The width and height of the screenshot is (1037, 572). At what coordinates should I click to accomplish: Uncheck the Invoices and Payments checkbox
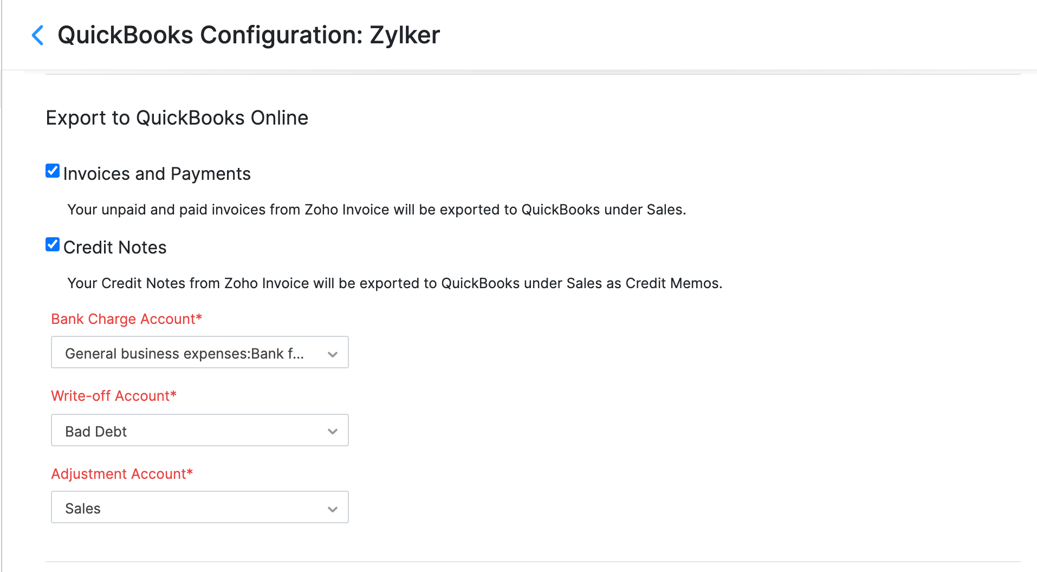53,171
